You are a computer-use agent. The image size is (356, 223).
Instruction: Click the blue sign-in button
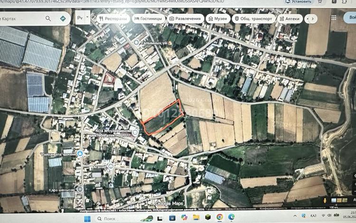[350, 18]
